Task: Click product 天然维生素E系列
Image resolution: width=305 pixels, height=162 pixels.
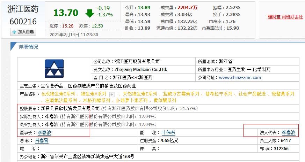Action: tap(140, 94)
